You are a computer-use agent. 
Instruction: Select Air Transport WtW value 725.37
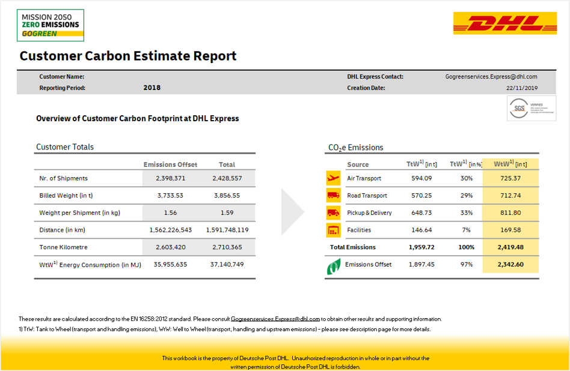[x=510, y=178]
